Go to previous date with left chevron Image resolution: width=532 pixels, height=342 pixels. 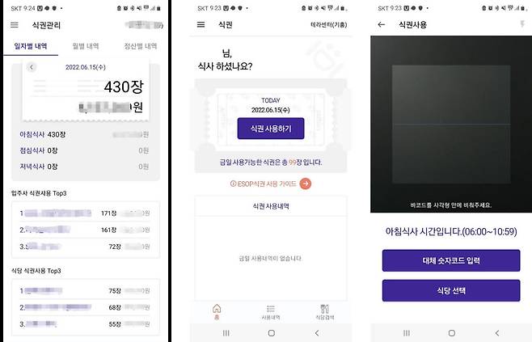(x=32, y=67)
